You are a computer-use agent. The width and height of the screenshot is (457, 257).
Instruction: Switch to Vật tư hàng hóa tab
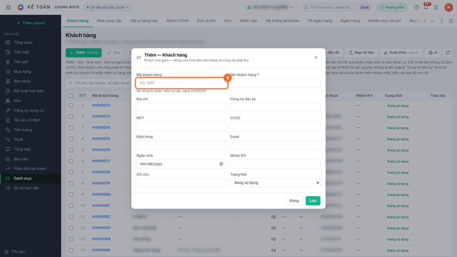tap(144, 21)
